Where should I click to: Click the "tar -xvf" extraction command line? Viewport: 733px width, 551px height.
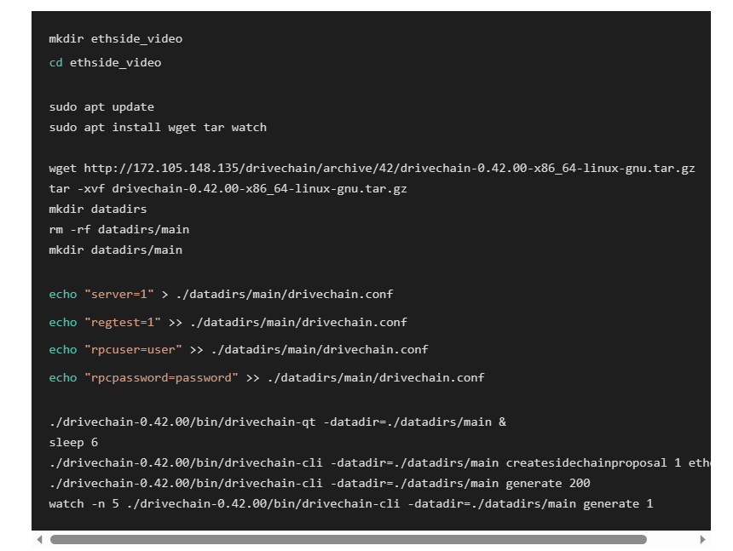click(x=228, y=188)
